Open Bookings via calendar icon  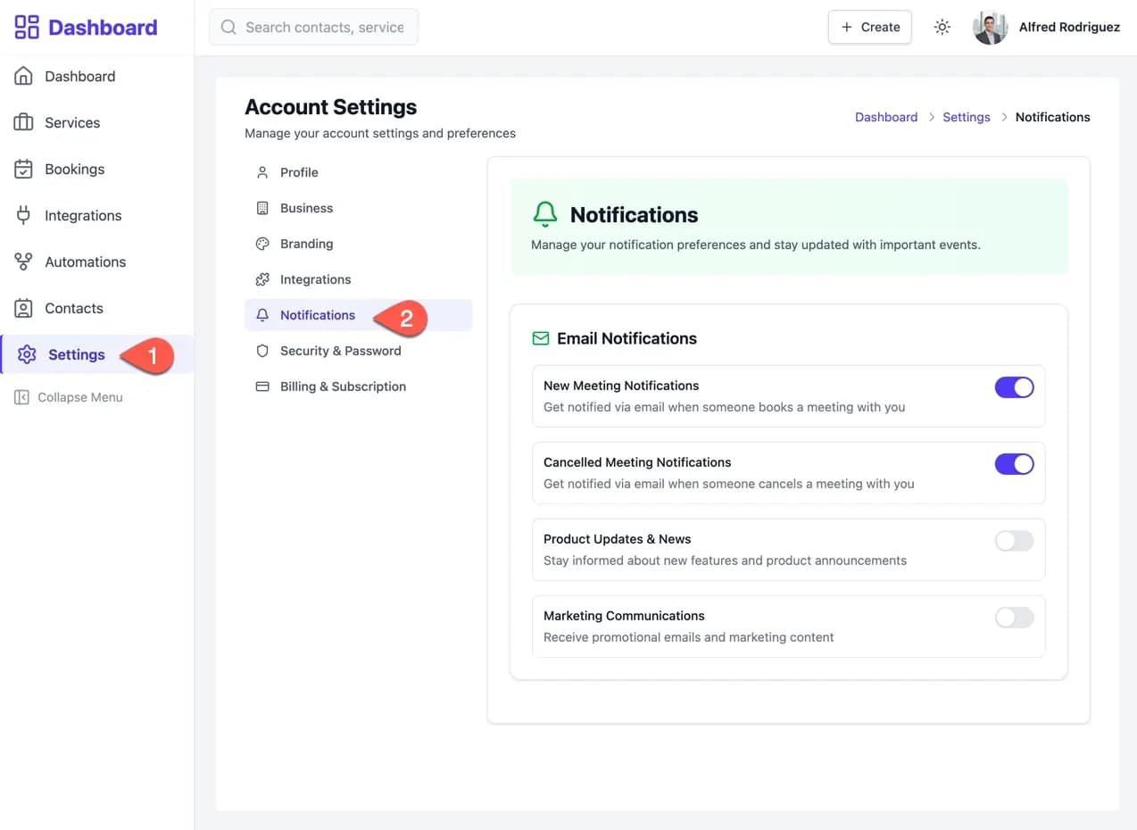pyautogui.click(x=23, y=169)
